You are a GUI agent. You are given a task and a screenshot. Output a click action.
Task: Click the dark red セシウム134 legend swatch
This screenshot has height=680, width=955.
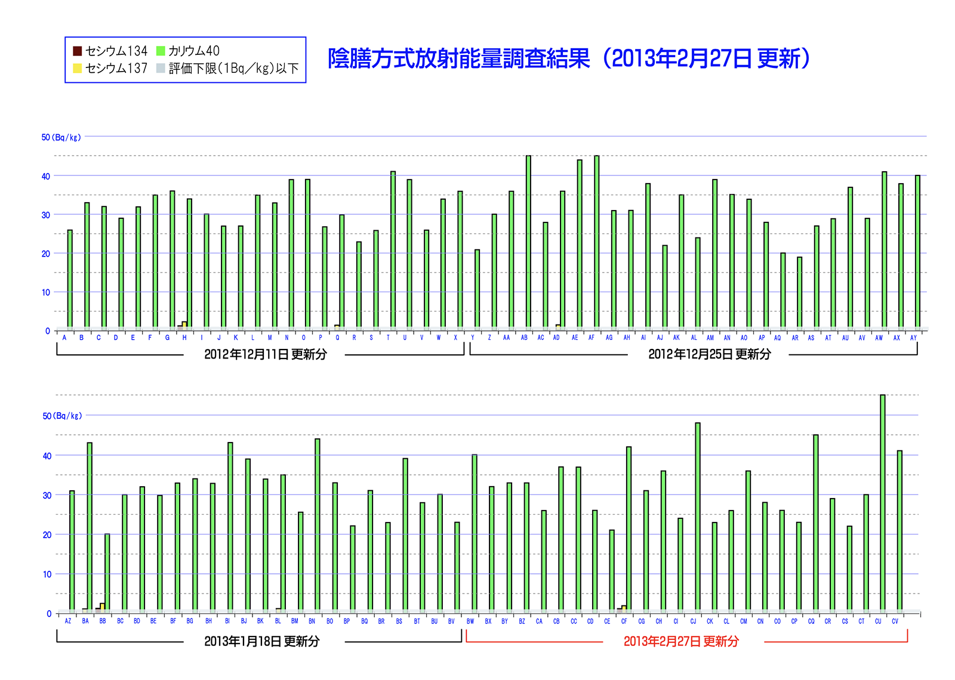pos(77,51)
